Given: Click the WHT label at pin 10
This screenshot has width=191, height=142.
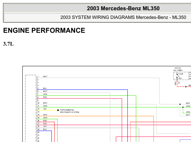Looking at the screenshot, I should coord(45,103).
